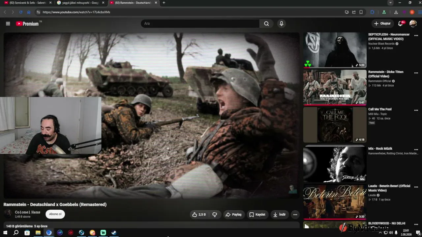Viewport: 422px width, 237px height.
Task: Close the yagyū jūbei mitsuyoshi tab
Action: pos(103,3)
